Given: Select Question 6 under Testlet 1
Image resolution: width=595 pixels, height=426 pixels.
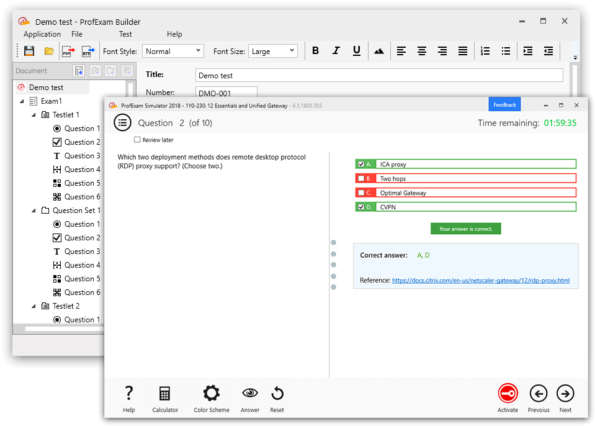Looking at the screenshot, I should click(77, 197).
